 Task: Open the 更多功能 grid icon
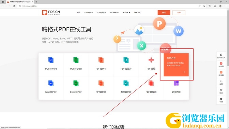176,83
